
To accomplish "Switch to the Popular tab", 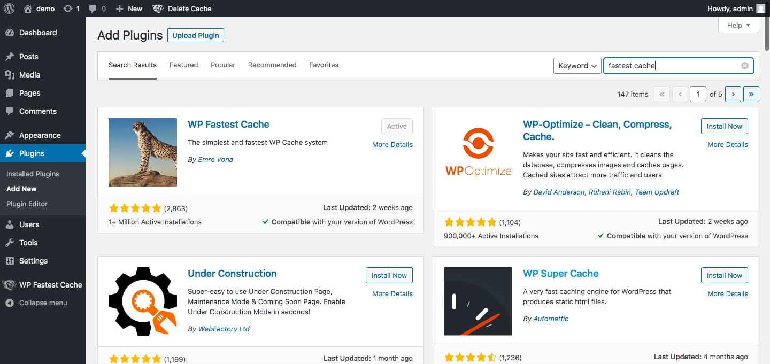I will coord(223,65).
